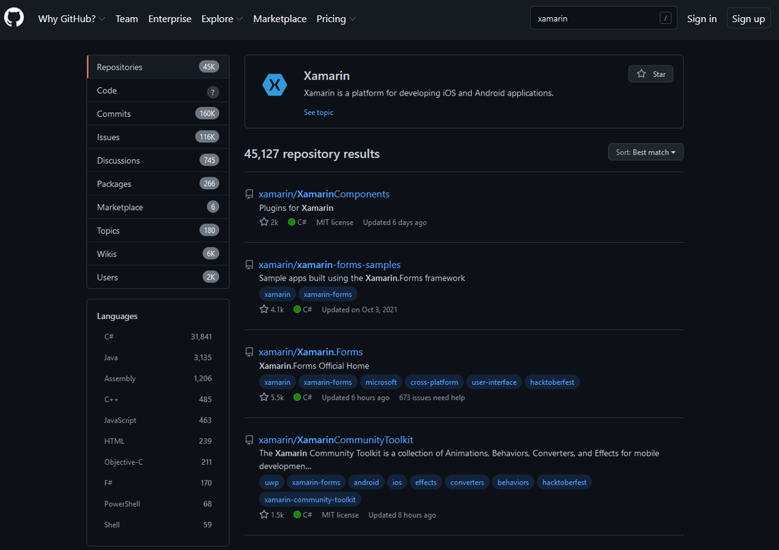
Task: Open the Pricing dropdown
Action: click(336, 19)
